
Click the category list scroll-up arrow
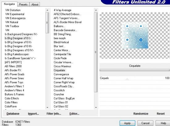[x=47, y=10]
